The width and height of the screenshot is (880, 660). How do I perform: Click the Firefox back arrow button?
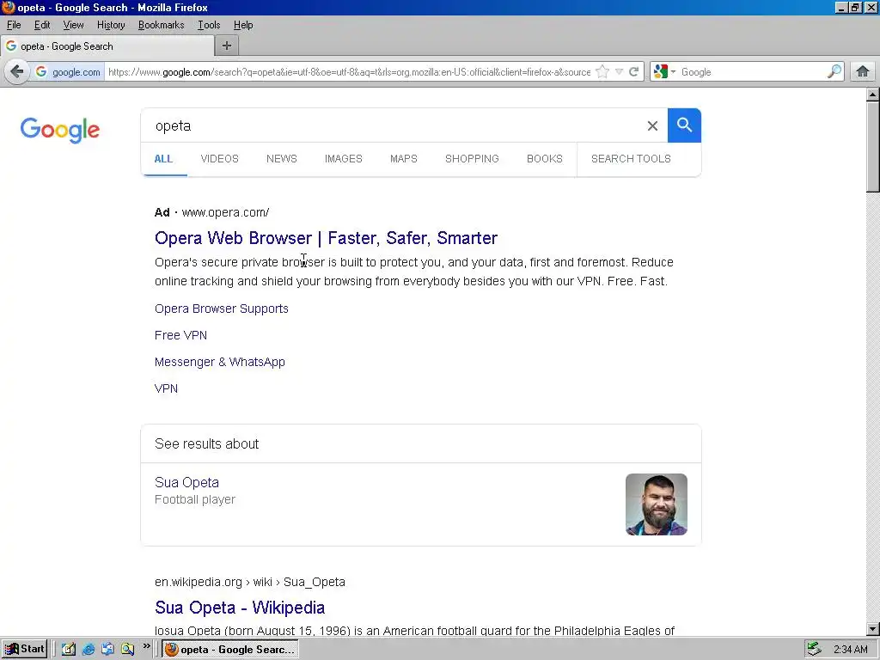(x=17, y=72)
